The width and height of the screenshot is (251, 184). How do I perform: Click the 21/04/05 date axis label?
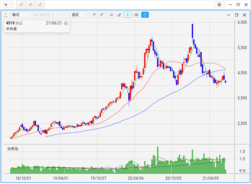(210, 178)
